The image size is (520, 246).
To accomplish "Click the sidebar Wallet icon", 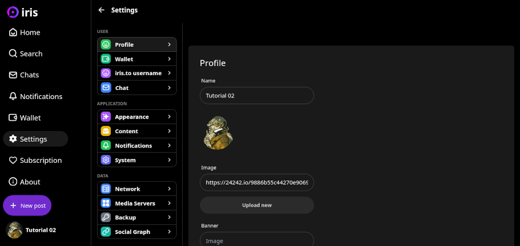I will (x=13, y=118).
